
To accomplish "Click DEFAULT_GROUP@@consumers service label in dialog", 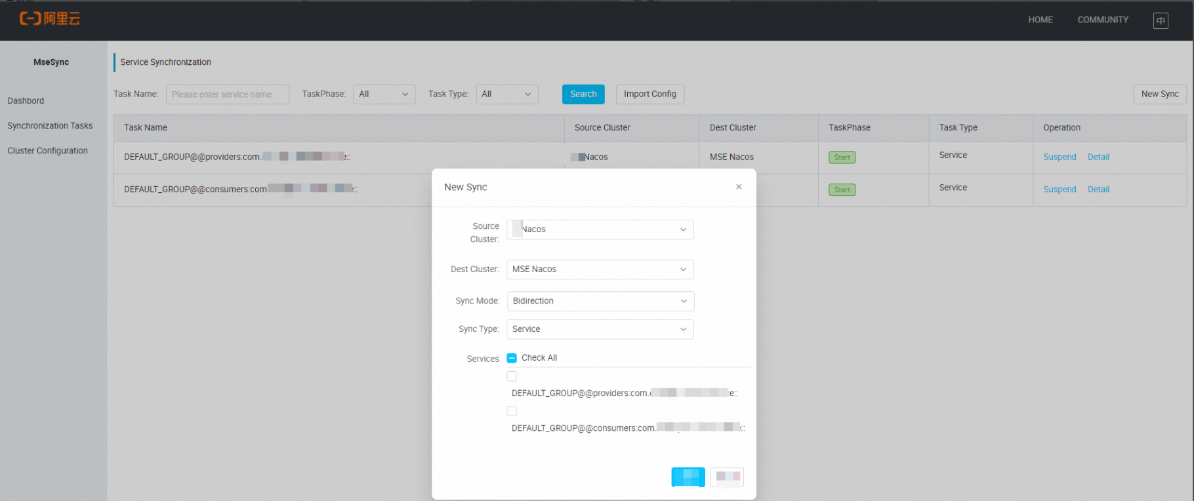I will [628, 428].
